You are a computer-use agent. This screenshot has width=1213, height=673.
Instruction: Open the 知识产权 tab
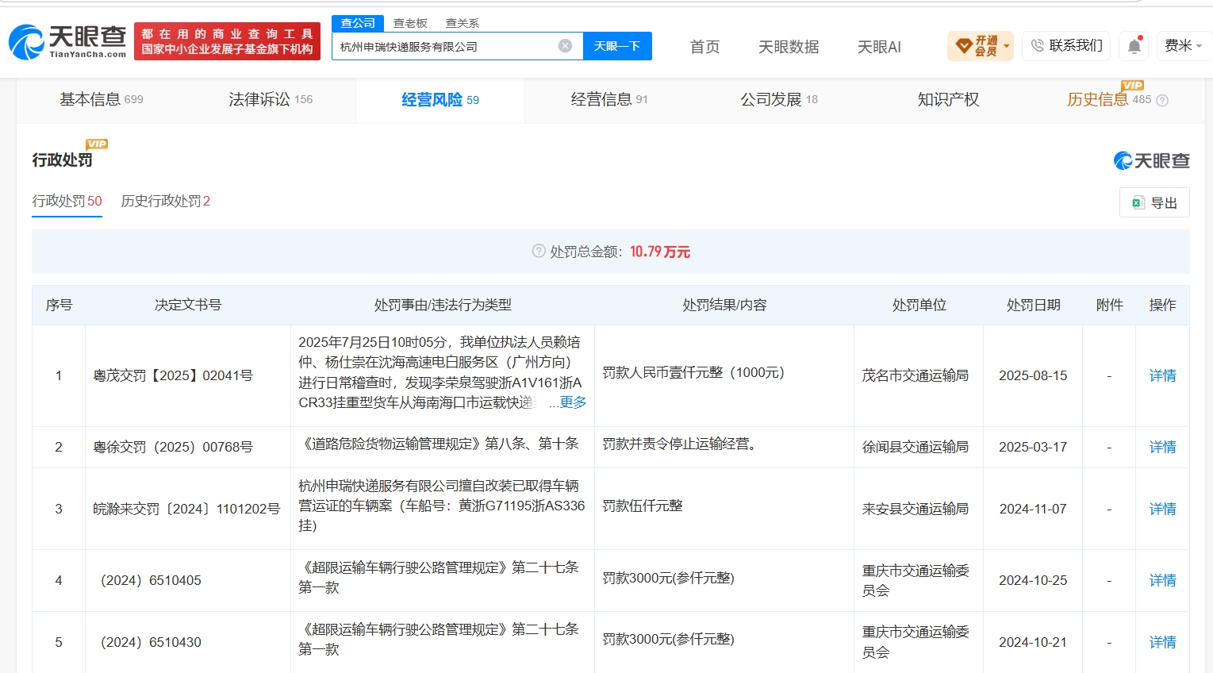948,99
